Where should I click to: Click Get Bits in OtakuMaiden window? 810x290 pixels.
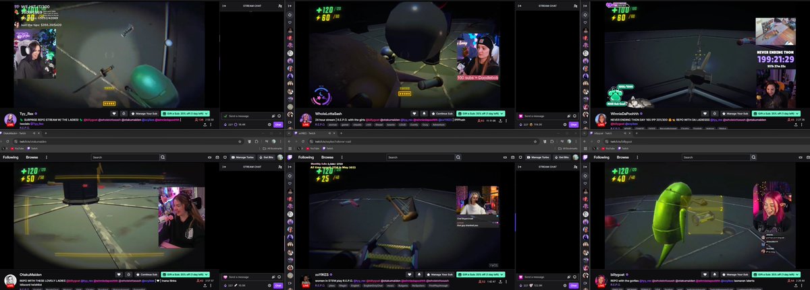point(266,157)
